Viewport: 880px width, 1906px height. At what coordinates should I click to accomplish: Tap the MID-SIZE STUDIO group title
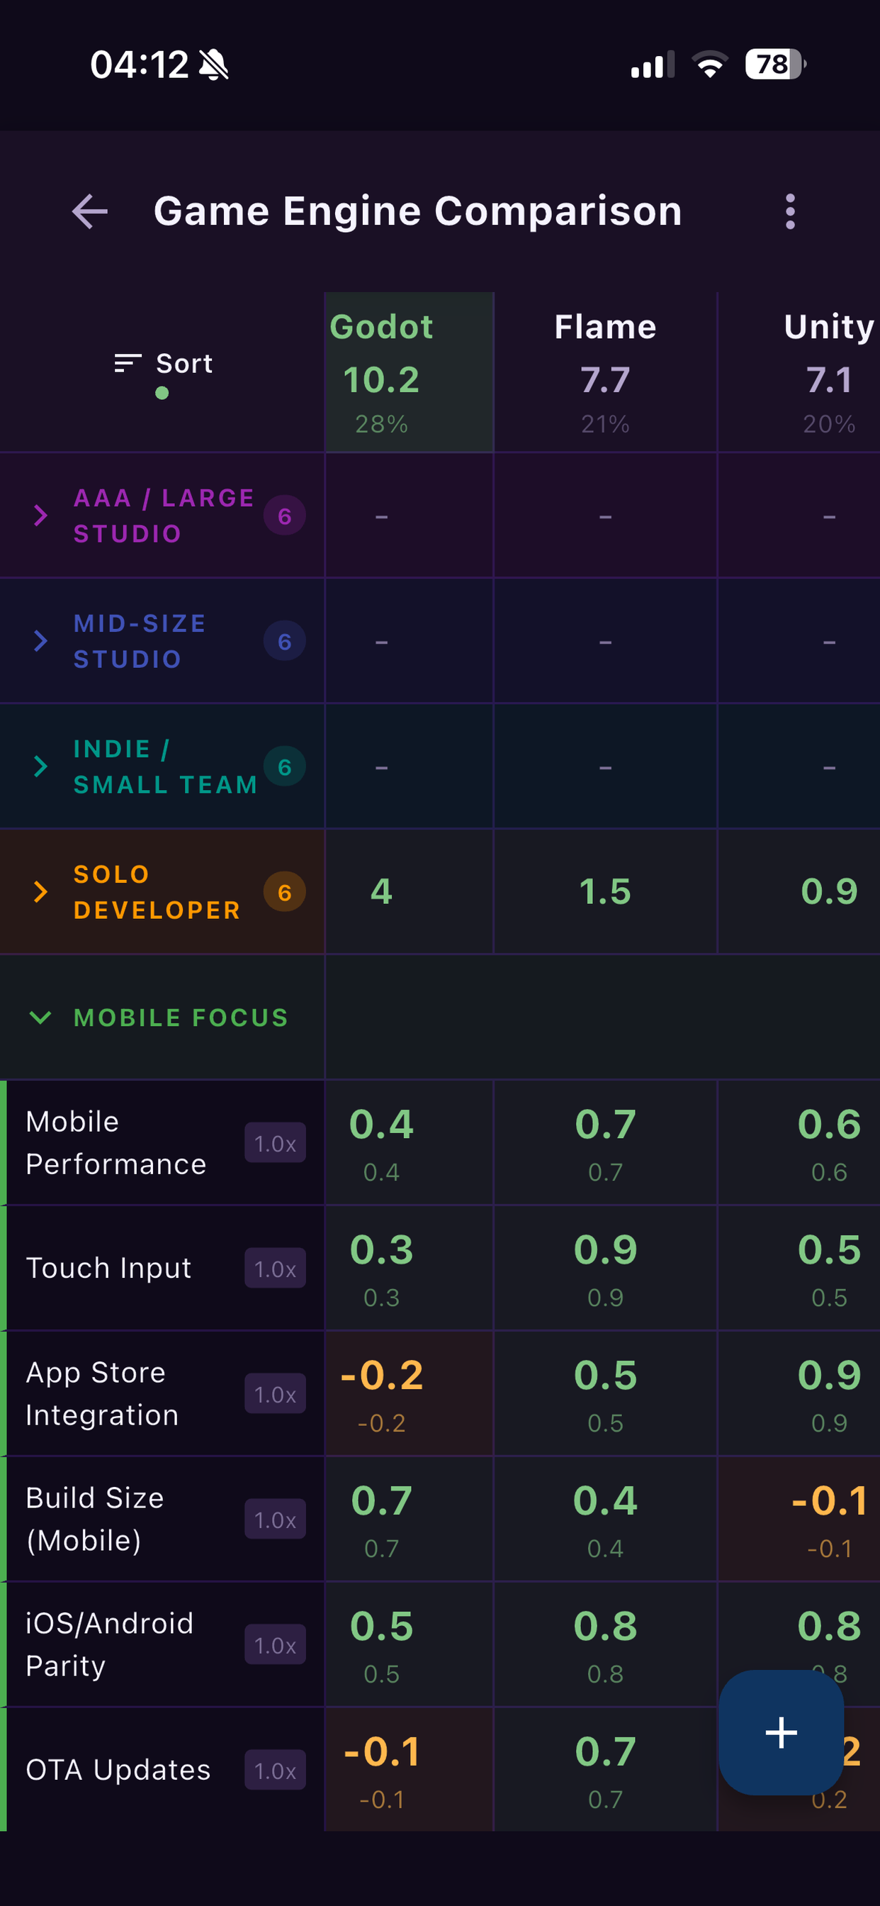(140, 642)
